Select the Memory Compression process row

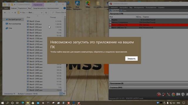point(148,22)
